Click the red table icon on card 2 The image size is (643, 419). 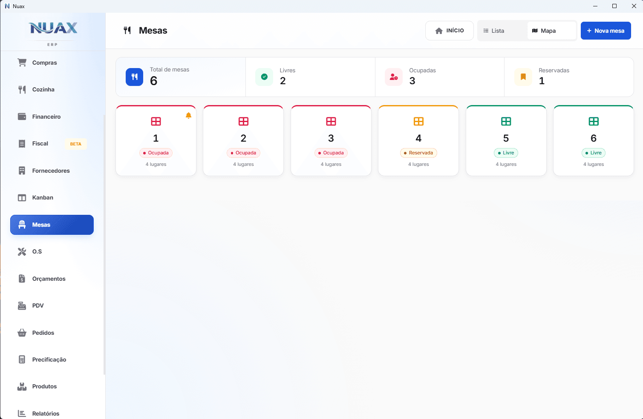(243, 121)
